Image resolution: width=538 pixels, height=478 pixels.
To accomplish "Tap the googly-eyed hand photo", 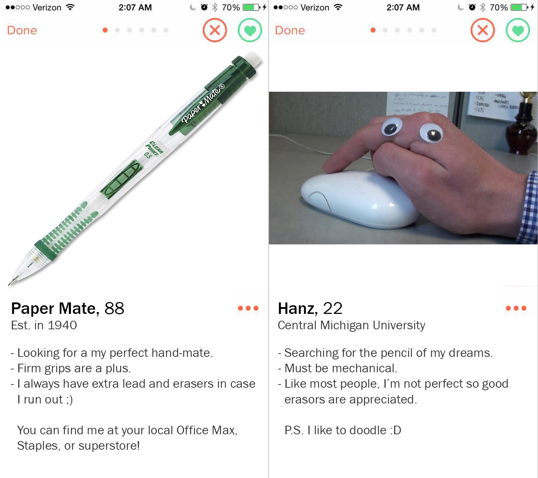I will [403, 168].
